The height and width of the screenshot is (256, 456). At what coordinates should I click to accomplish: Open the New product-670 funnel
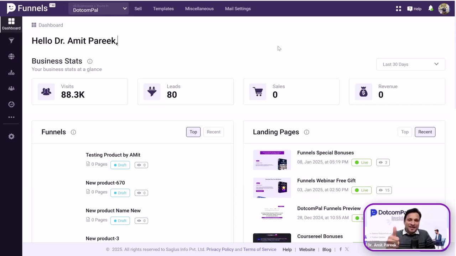[105, 183]
